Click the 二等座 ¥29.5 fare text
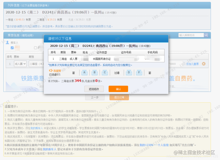Screen dimensions: 220x160 click(x=50, y=20)
